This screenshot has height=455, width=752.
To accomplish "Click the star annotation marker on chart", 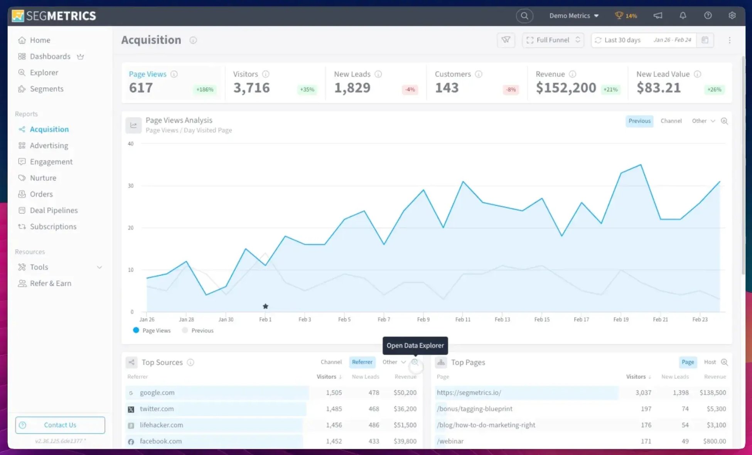I will click(x=265, y=306).
